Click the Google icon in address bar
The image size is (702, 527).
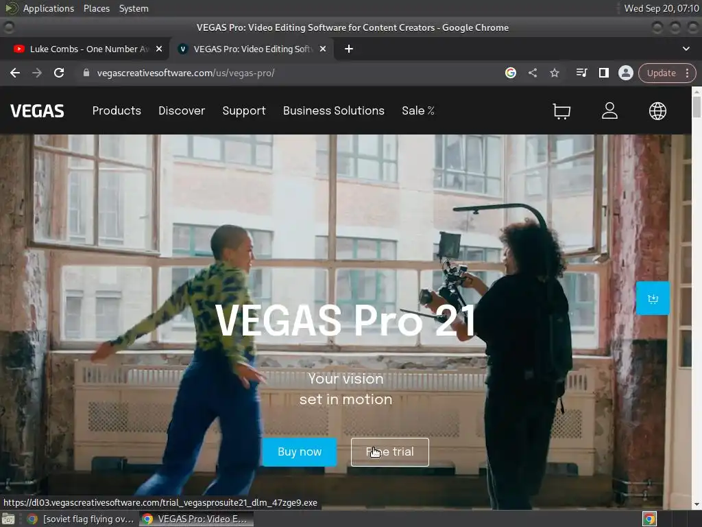[510, 73]
